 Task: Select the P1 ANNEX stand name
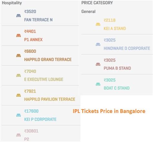33,40
